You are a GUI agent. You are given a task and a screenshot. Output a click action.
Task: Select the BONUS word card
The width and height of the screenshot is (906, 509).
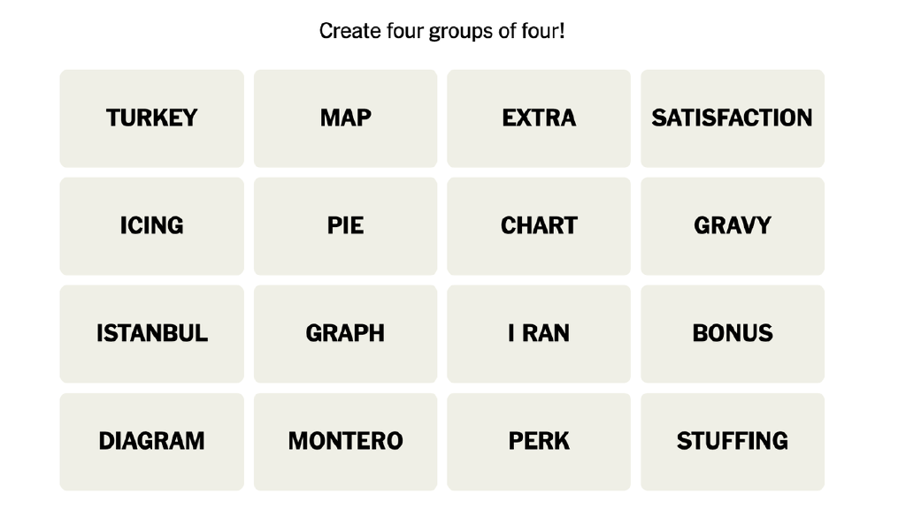point(732,334)
